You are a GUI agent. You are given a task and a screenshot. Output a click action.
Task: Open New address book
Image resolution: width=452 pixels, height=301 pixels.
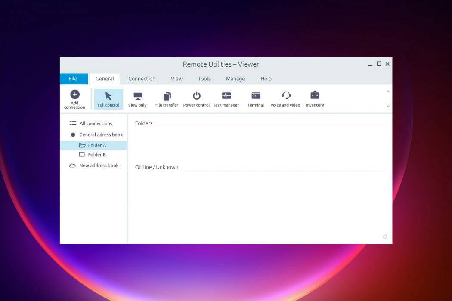point(99,165)
